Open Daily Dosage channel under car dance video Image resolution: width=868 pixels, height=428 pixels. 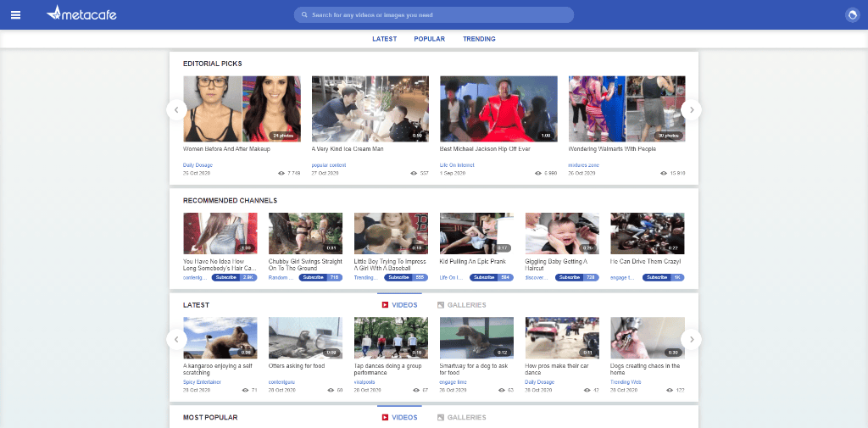[540, 382]
